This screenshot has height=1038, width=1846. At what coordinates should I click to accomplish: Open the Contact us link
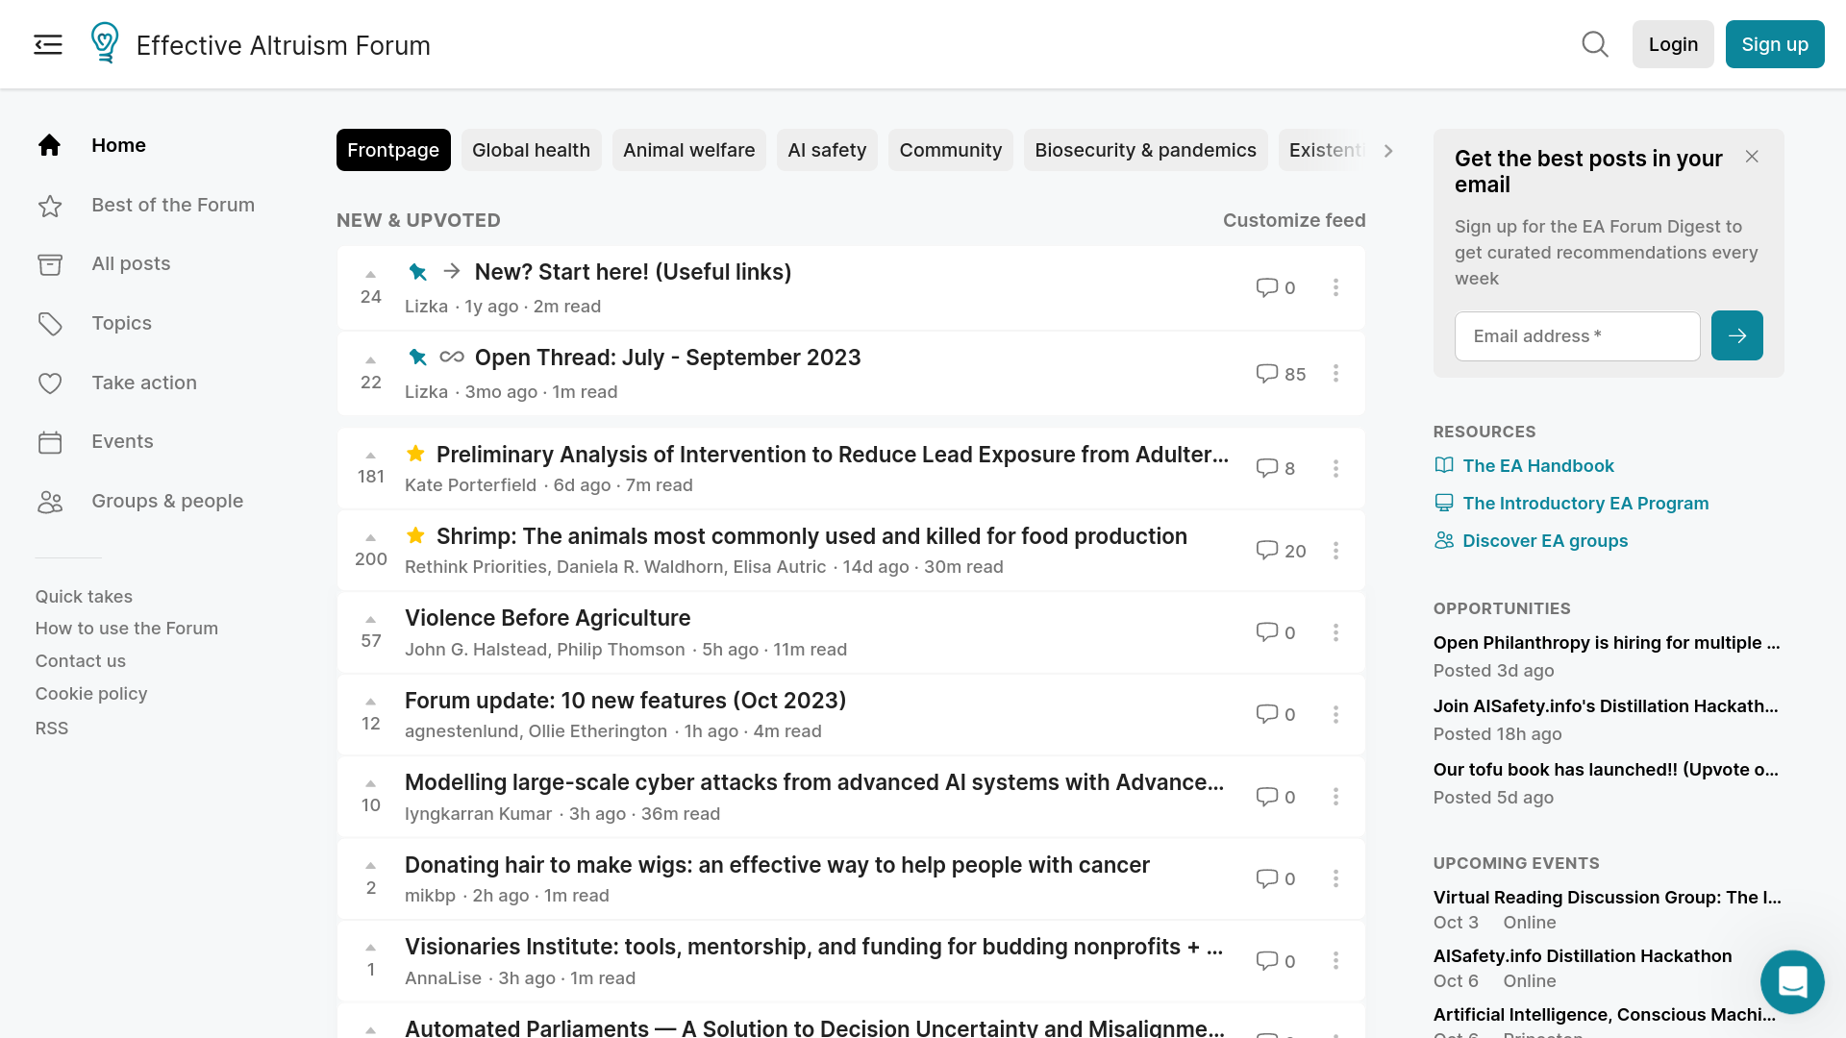(81, 661)
